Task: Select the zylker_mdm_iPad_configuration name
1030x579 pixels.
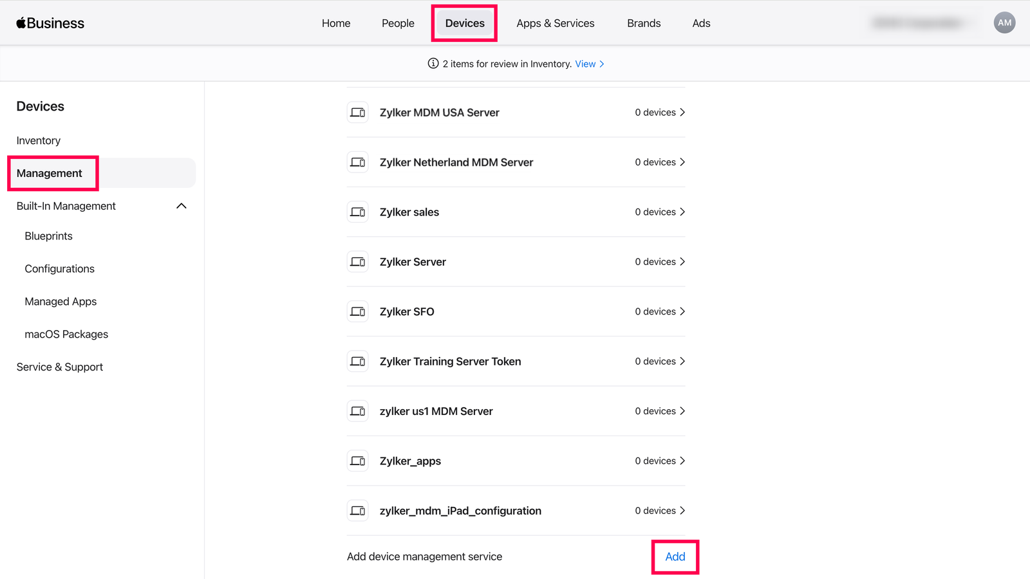Action: pyautogui.click(x=460, y=511)
